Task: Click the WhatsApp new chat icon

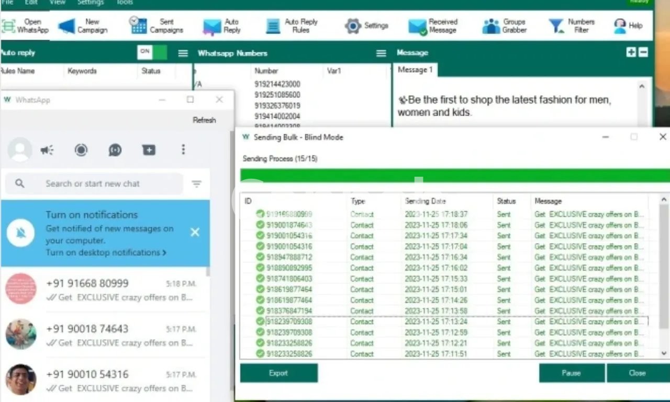Action: click(x=149, y=151)
